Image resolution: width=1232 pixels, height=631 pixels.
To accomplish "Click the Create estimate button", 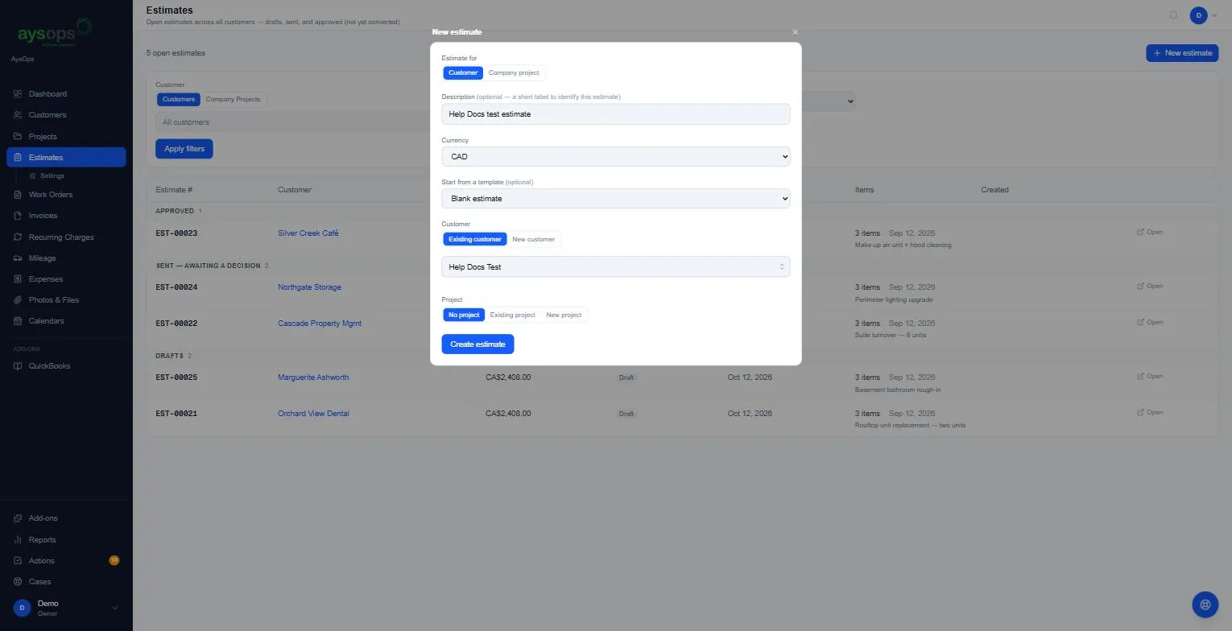I will click(x=478, y=344).
